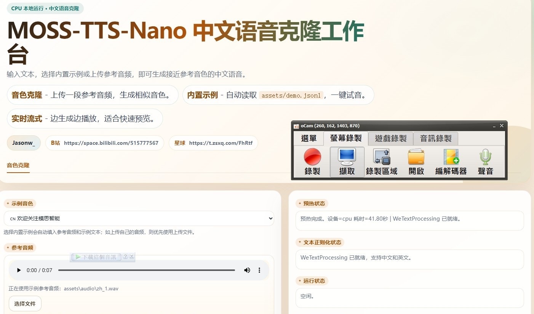Viewport: 534px width, 314px height.
Task: Switch to oCam's 遊戲錄製 tab
Action: click(391, 138)
